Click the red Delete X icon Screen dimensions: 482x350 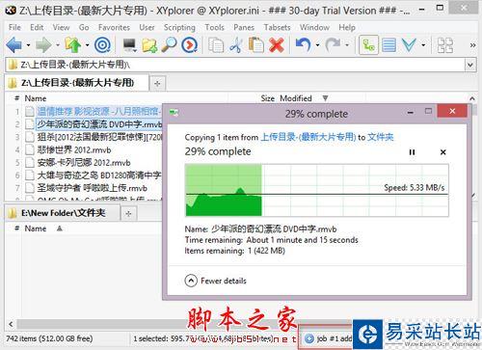(277, 45)
